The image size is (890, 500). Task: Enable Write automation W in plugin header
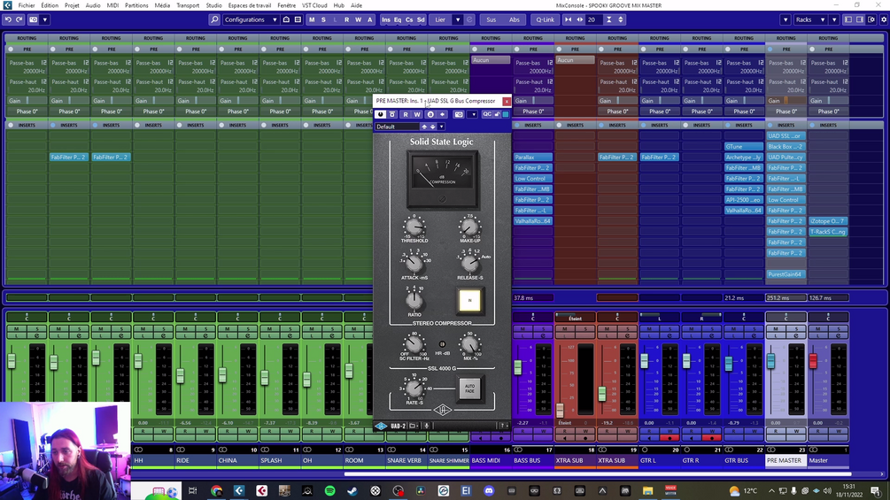tap(417, 114)
